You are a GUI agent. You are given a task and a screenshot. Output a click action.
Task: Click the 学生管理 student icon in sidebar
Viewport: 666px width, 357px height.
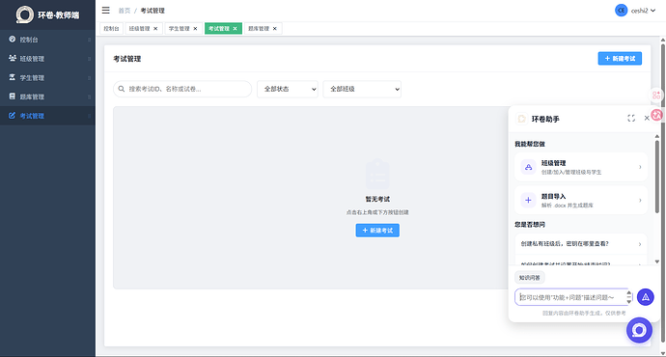12,77
